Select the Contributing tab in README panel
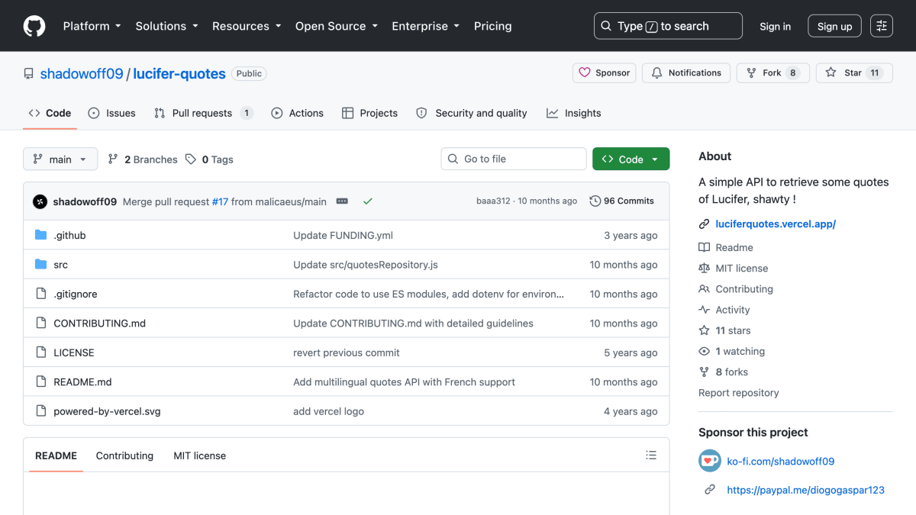Screen dimensions: 916x515 pyautogui.click(x=124, y=455)
